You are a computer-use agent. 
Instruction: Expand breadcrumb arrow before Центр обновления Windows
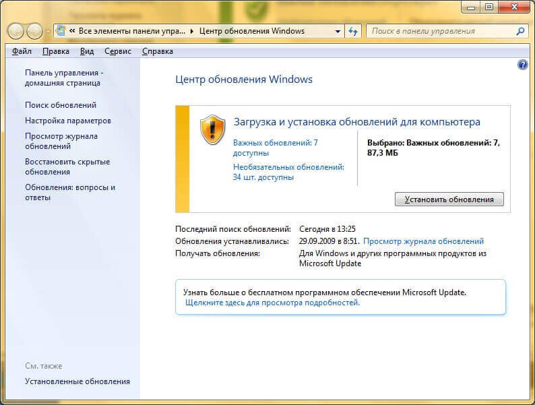tap(192, 32)
